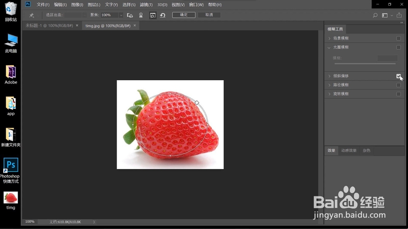Open the 聚焦 100% dropdown arrow
Viewport: 408px width, 229px height.
(121, 15)
